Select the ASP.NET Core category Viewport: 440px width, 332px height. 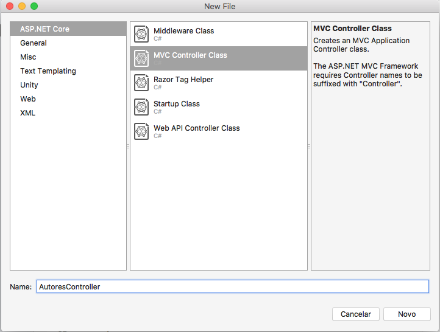(68, 29)
